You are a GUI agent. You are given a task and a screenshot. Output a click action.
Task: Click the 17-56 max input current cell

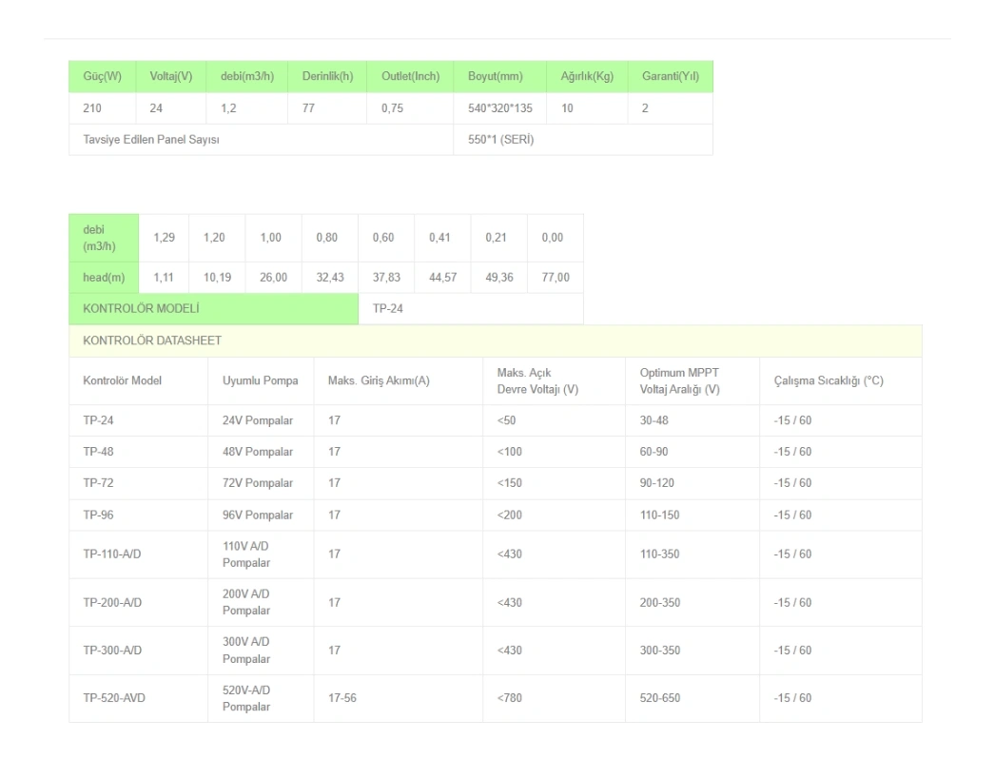[x=342, y=698]
